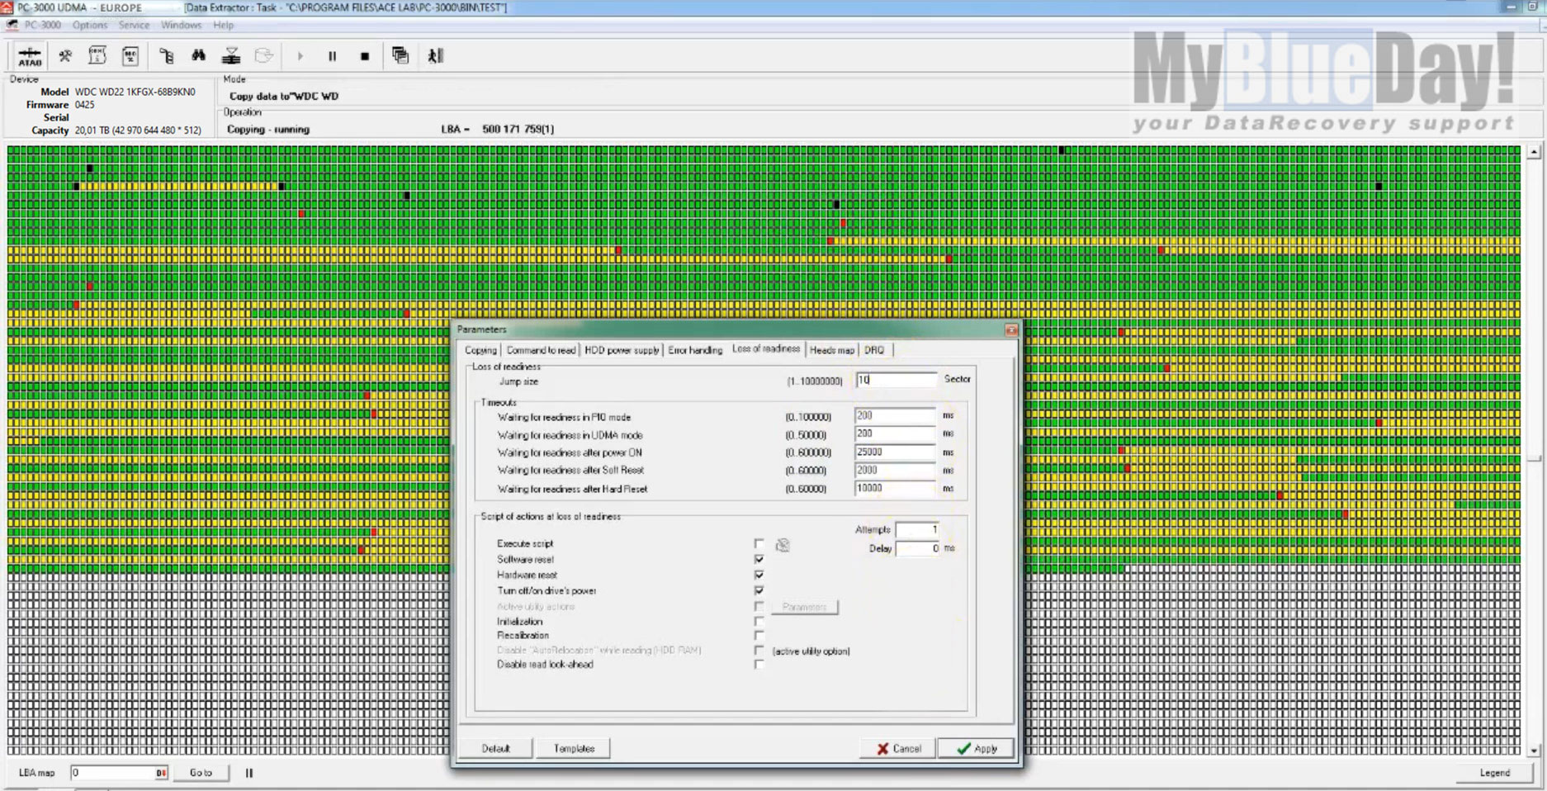Click the small icon inside LBA map field
The height and width of the screenshot is (791, 1547).
tap(161, 773)
